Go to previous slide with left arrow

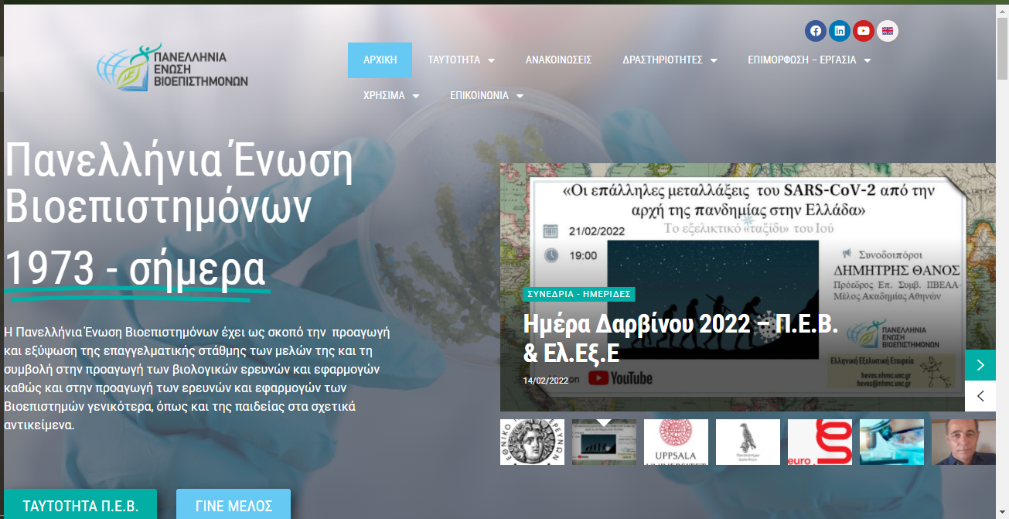[980, 396]
